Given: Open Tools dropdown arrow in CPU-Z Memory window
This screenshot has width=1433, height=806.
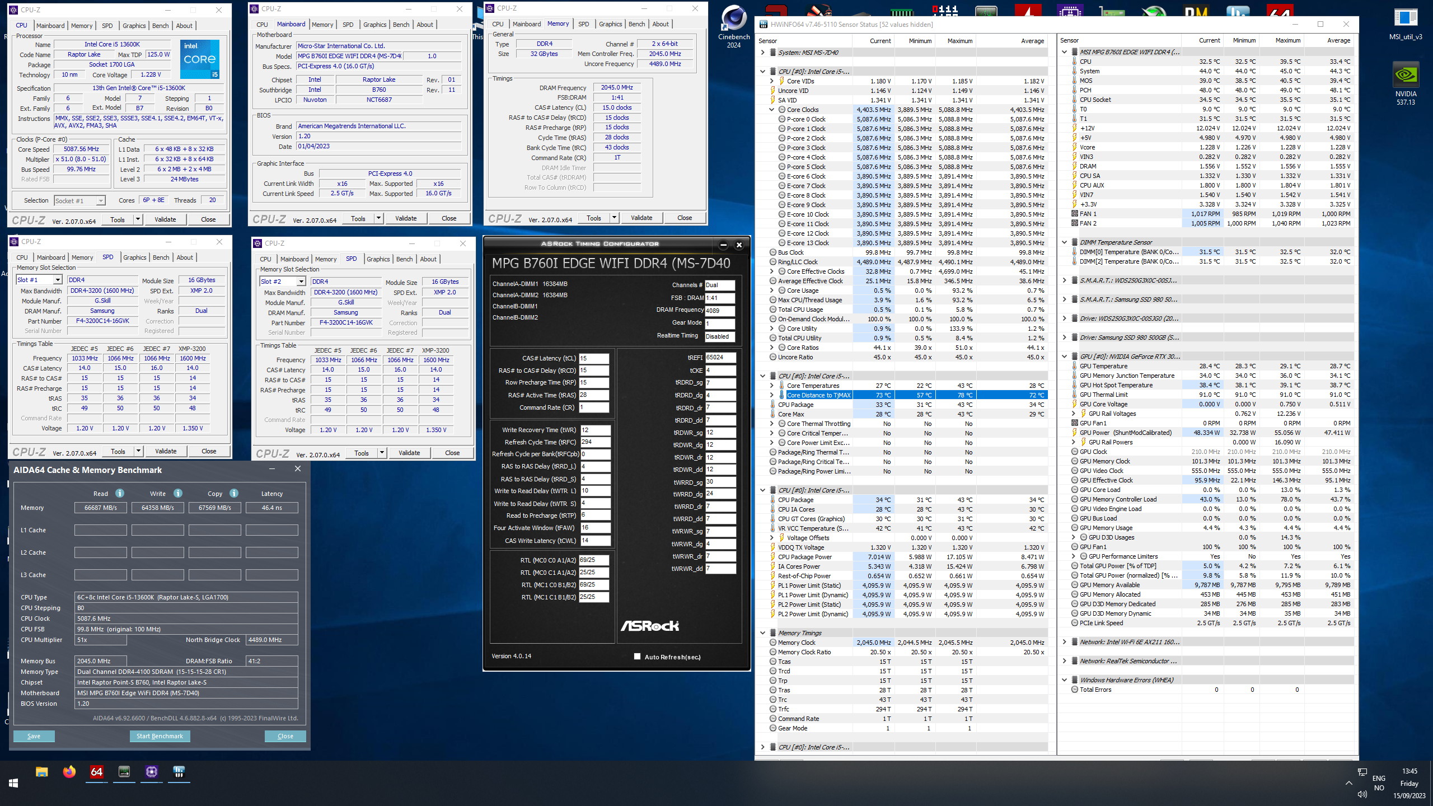Looking at the screenshot, I should (x=615, y=218).
